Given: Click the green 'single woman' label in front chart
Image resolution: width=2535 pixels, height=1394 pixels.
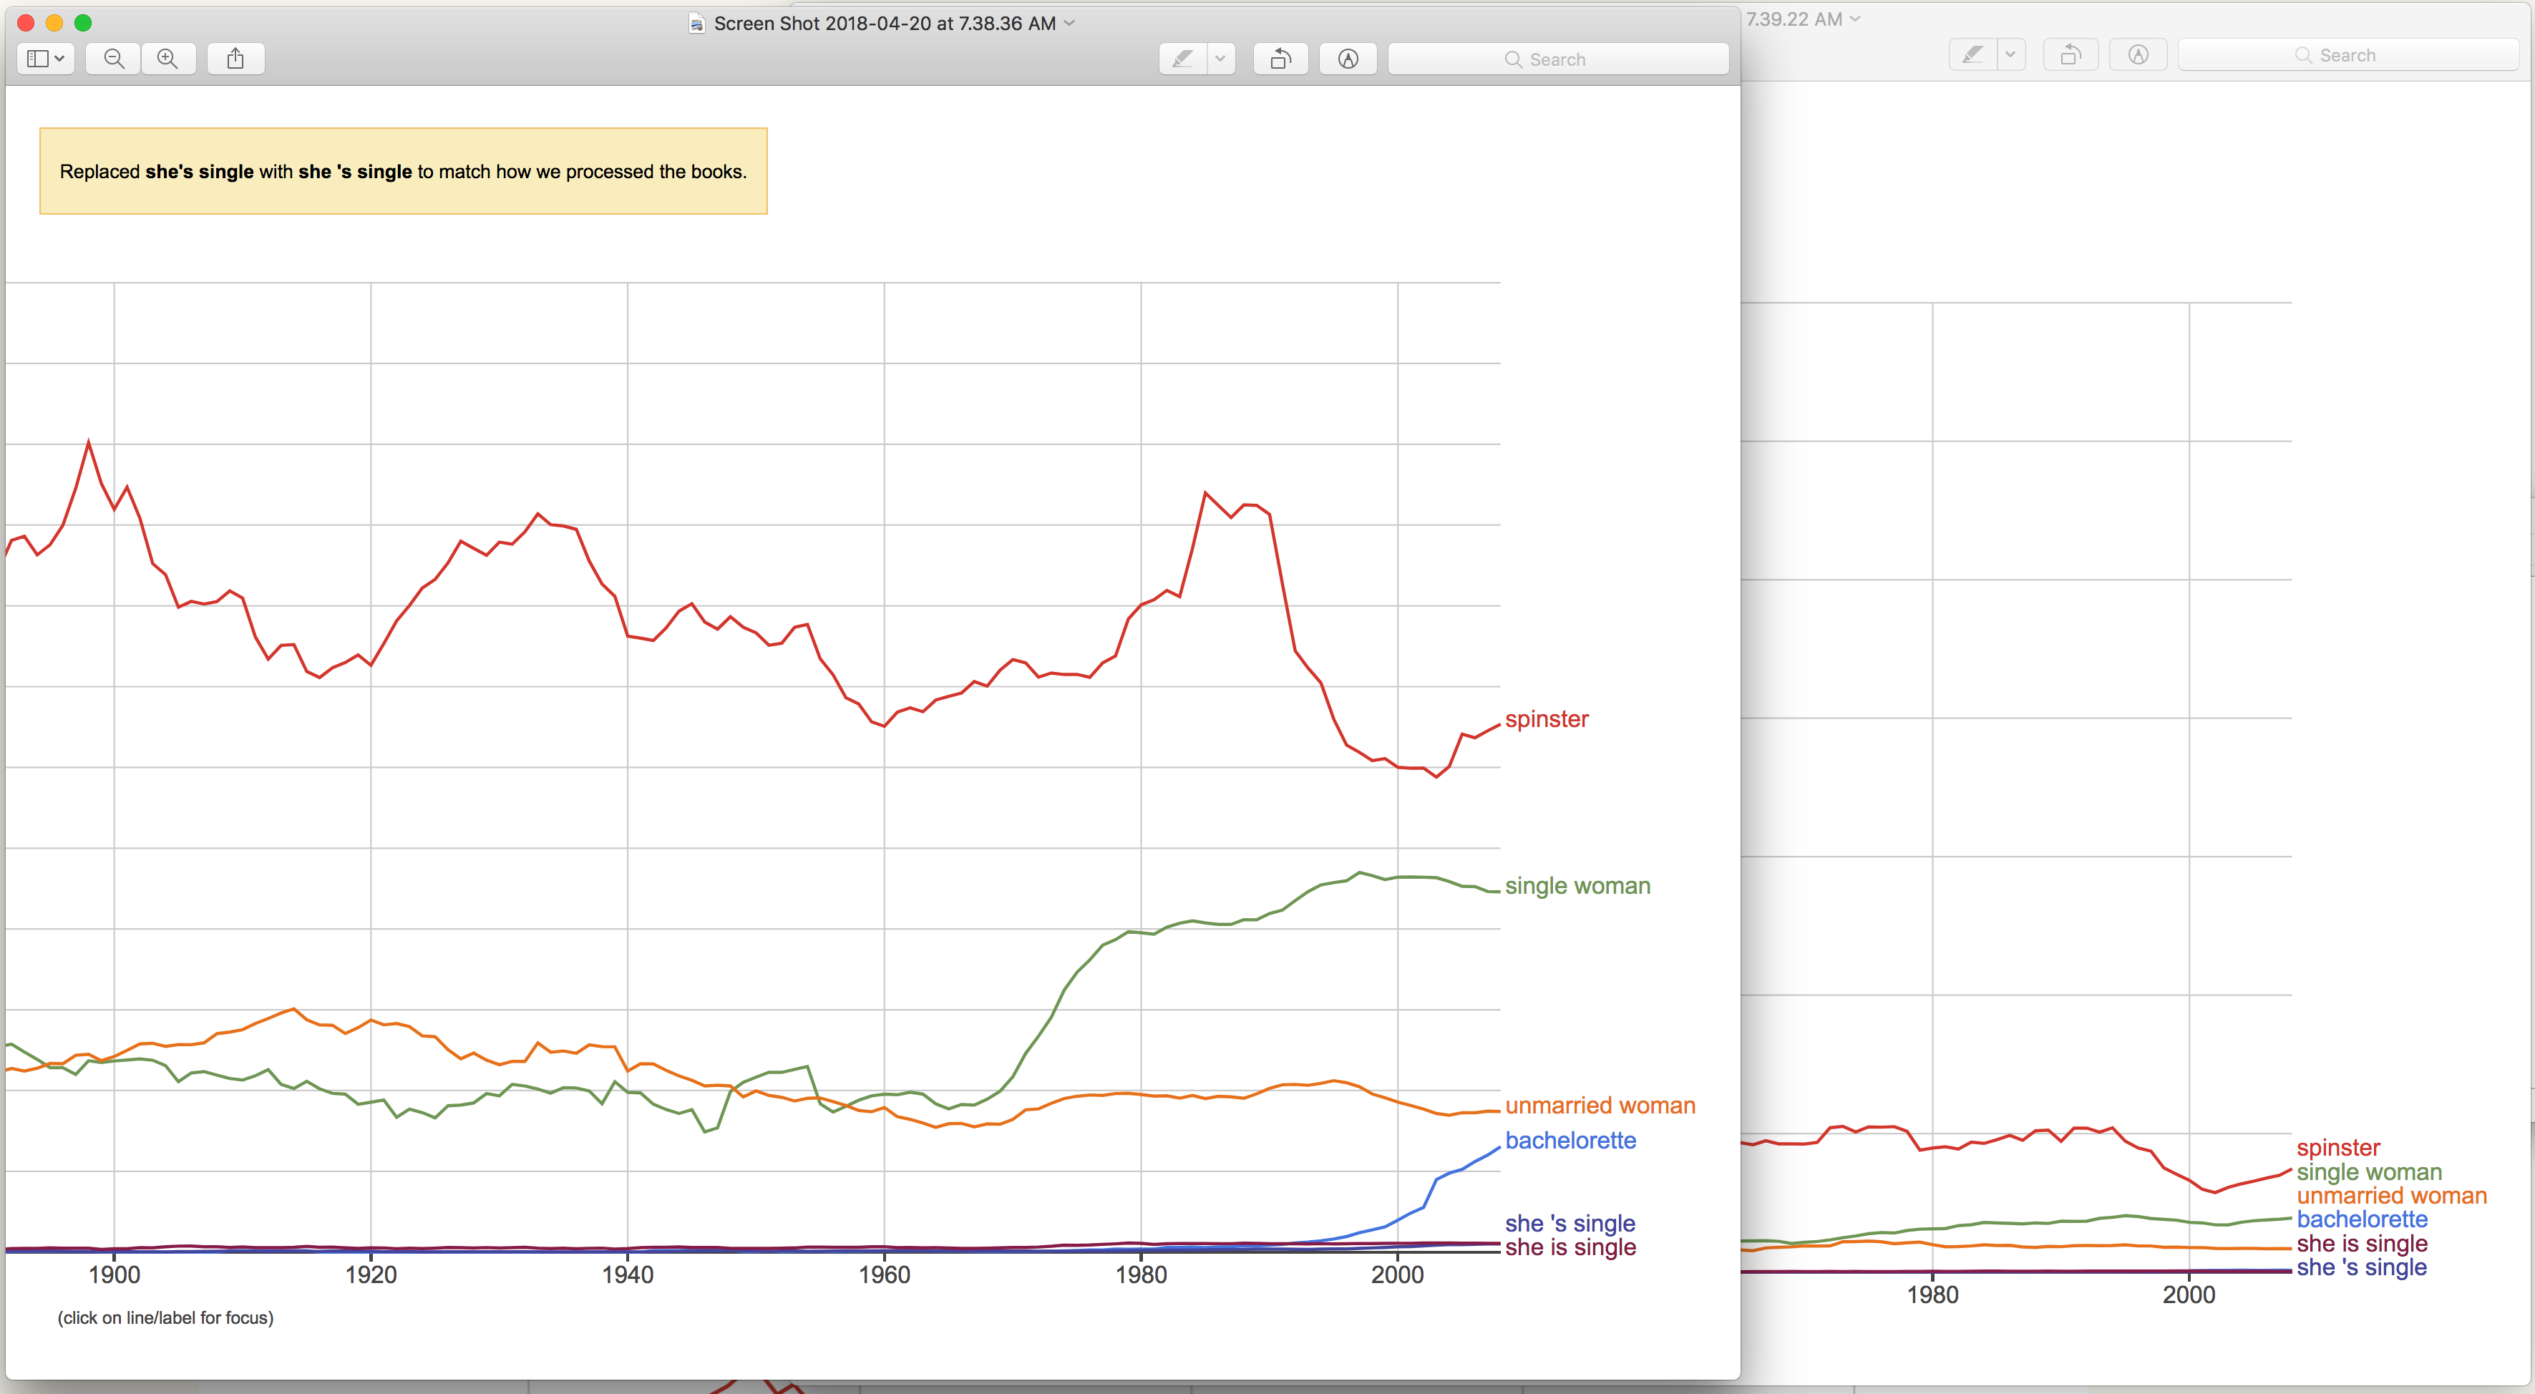Looking at the screenshot, I should (x=1577, y=887).
